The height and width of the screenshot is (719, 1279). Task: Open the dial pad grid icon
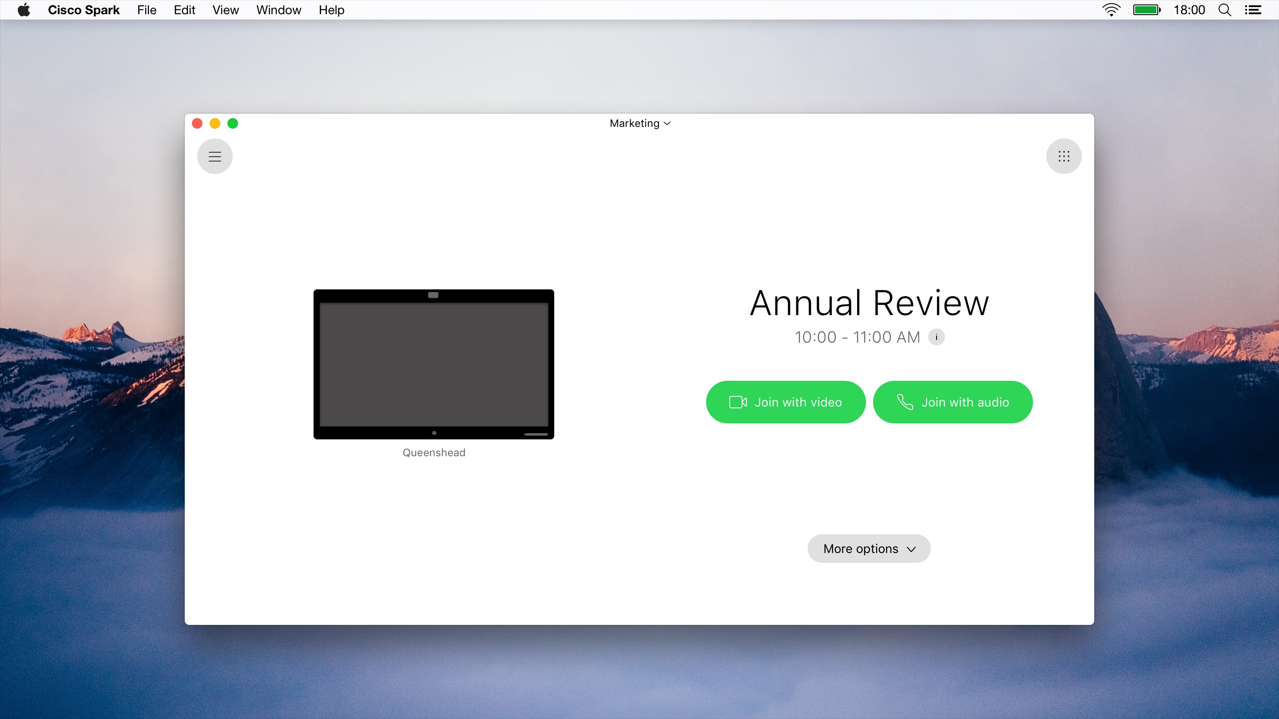click(x=1064, y=157)
